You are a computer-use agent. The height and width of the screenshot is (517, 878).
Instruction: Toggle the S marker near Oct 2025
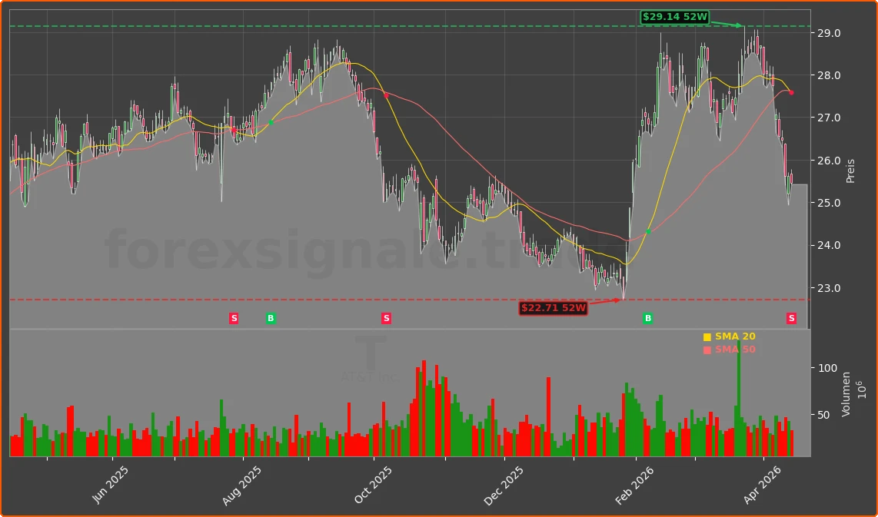pyautogui.click(x=386, y=318)
